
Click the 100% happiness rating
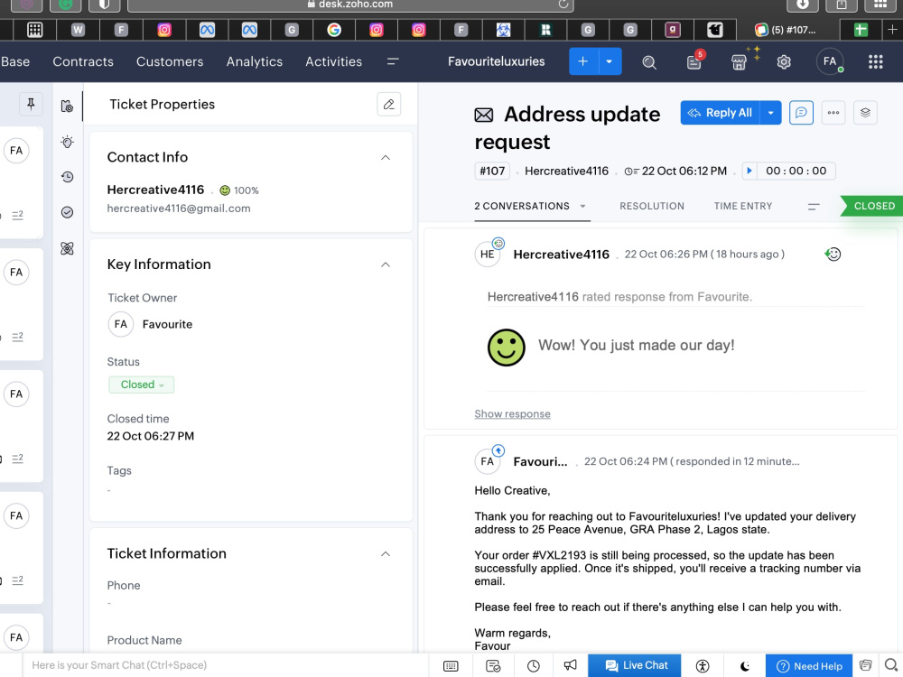pyautogui.click(x=239, y=190)
